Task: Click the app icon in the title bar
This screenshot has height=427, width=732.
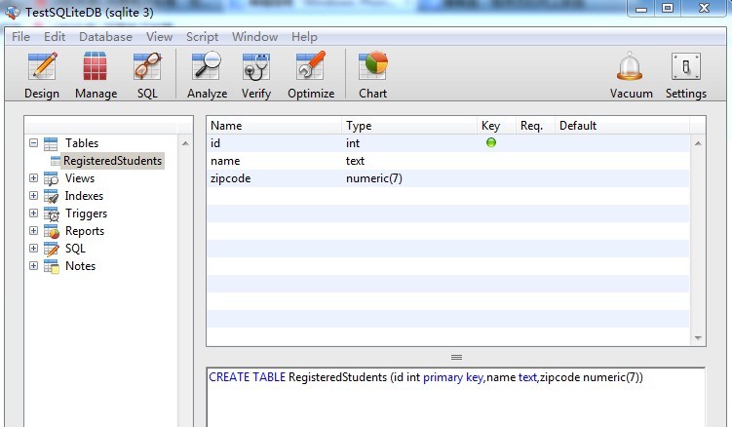Action: coord(13,12)
